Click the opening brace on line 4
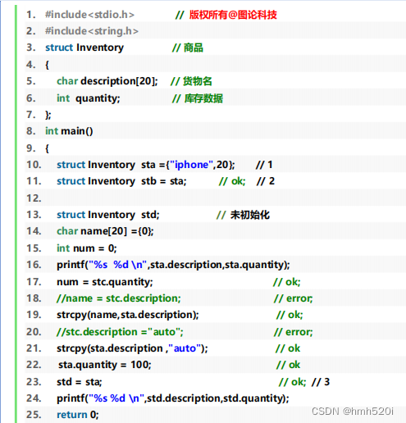 tap(47, 65)
